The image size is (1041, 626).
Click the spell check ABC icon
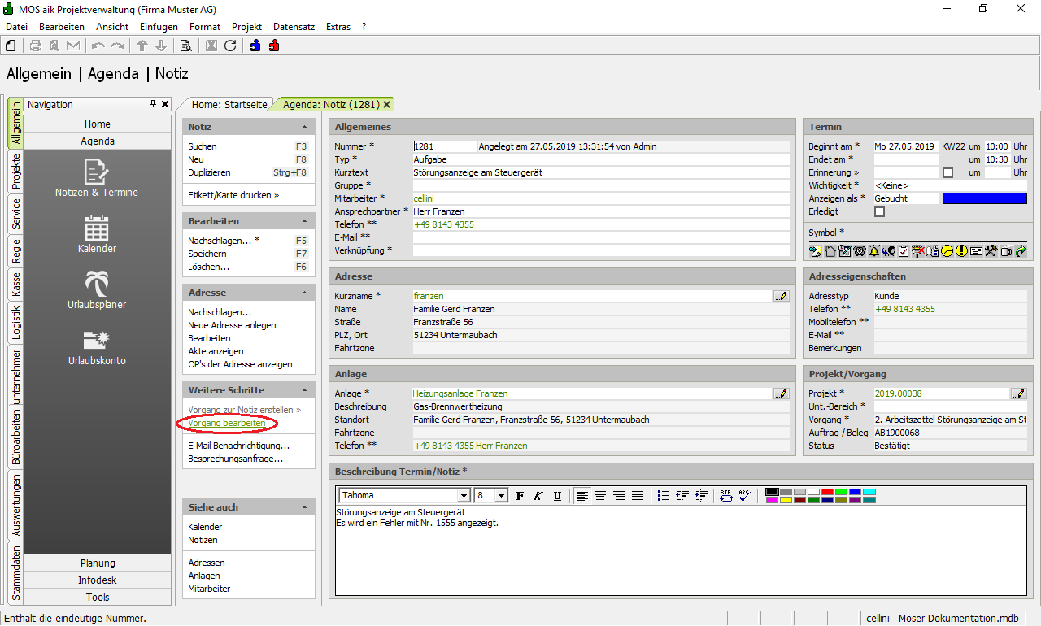[x=743, y=496]
